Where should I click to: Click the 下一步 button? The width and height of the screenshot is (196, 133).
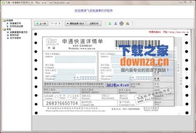[x=56, y=24]
